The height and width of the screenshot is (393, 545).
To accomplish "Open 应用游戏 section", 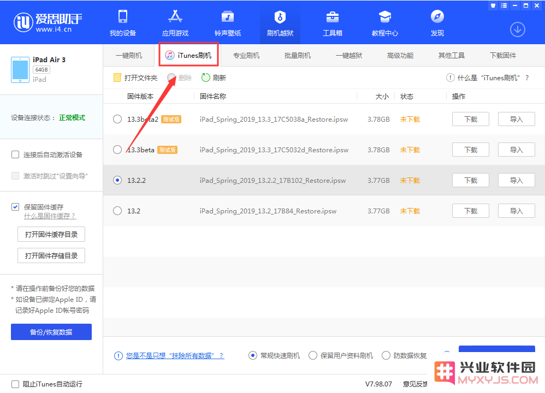I will [x=175, y=23].
